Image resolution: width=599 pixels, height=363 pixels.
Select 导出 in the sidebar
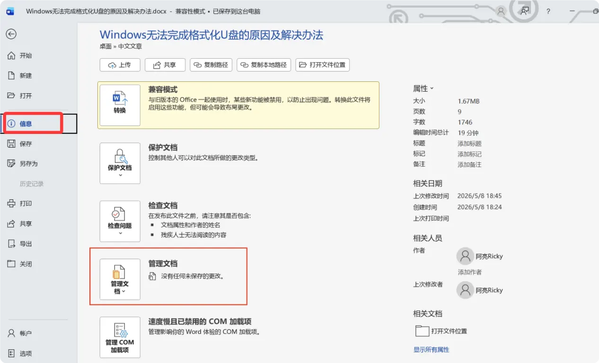tap(26, 244)
